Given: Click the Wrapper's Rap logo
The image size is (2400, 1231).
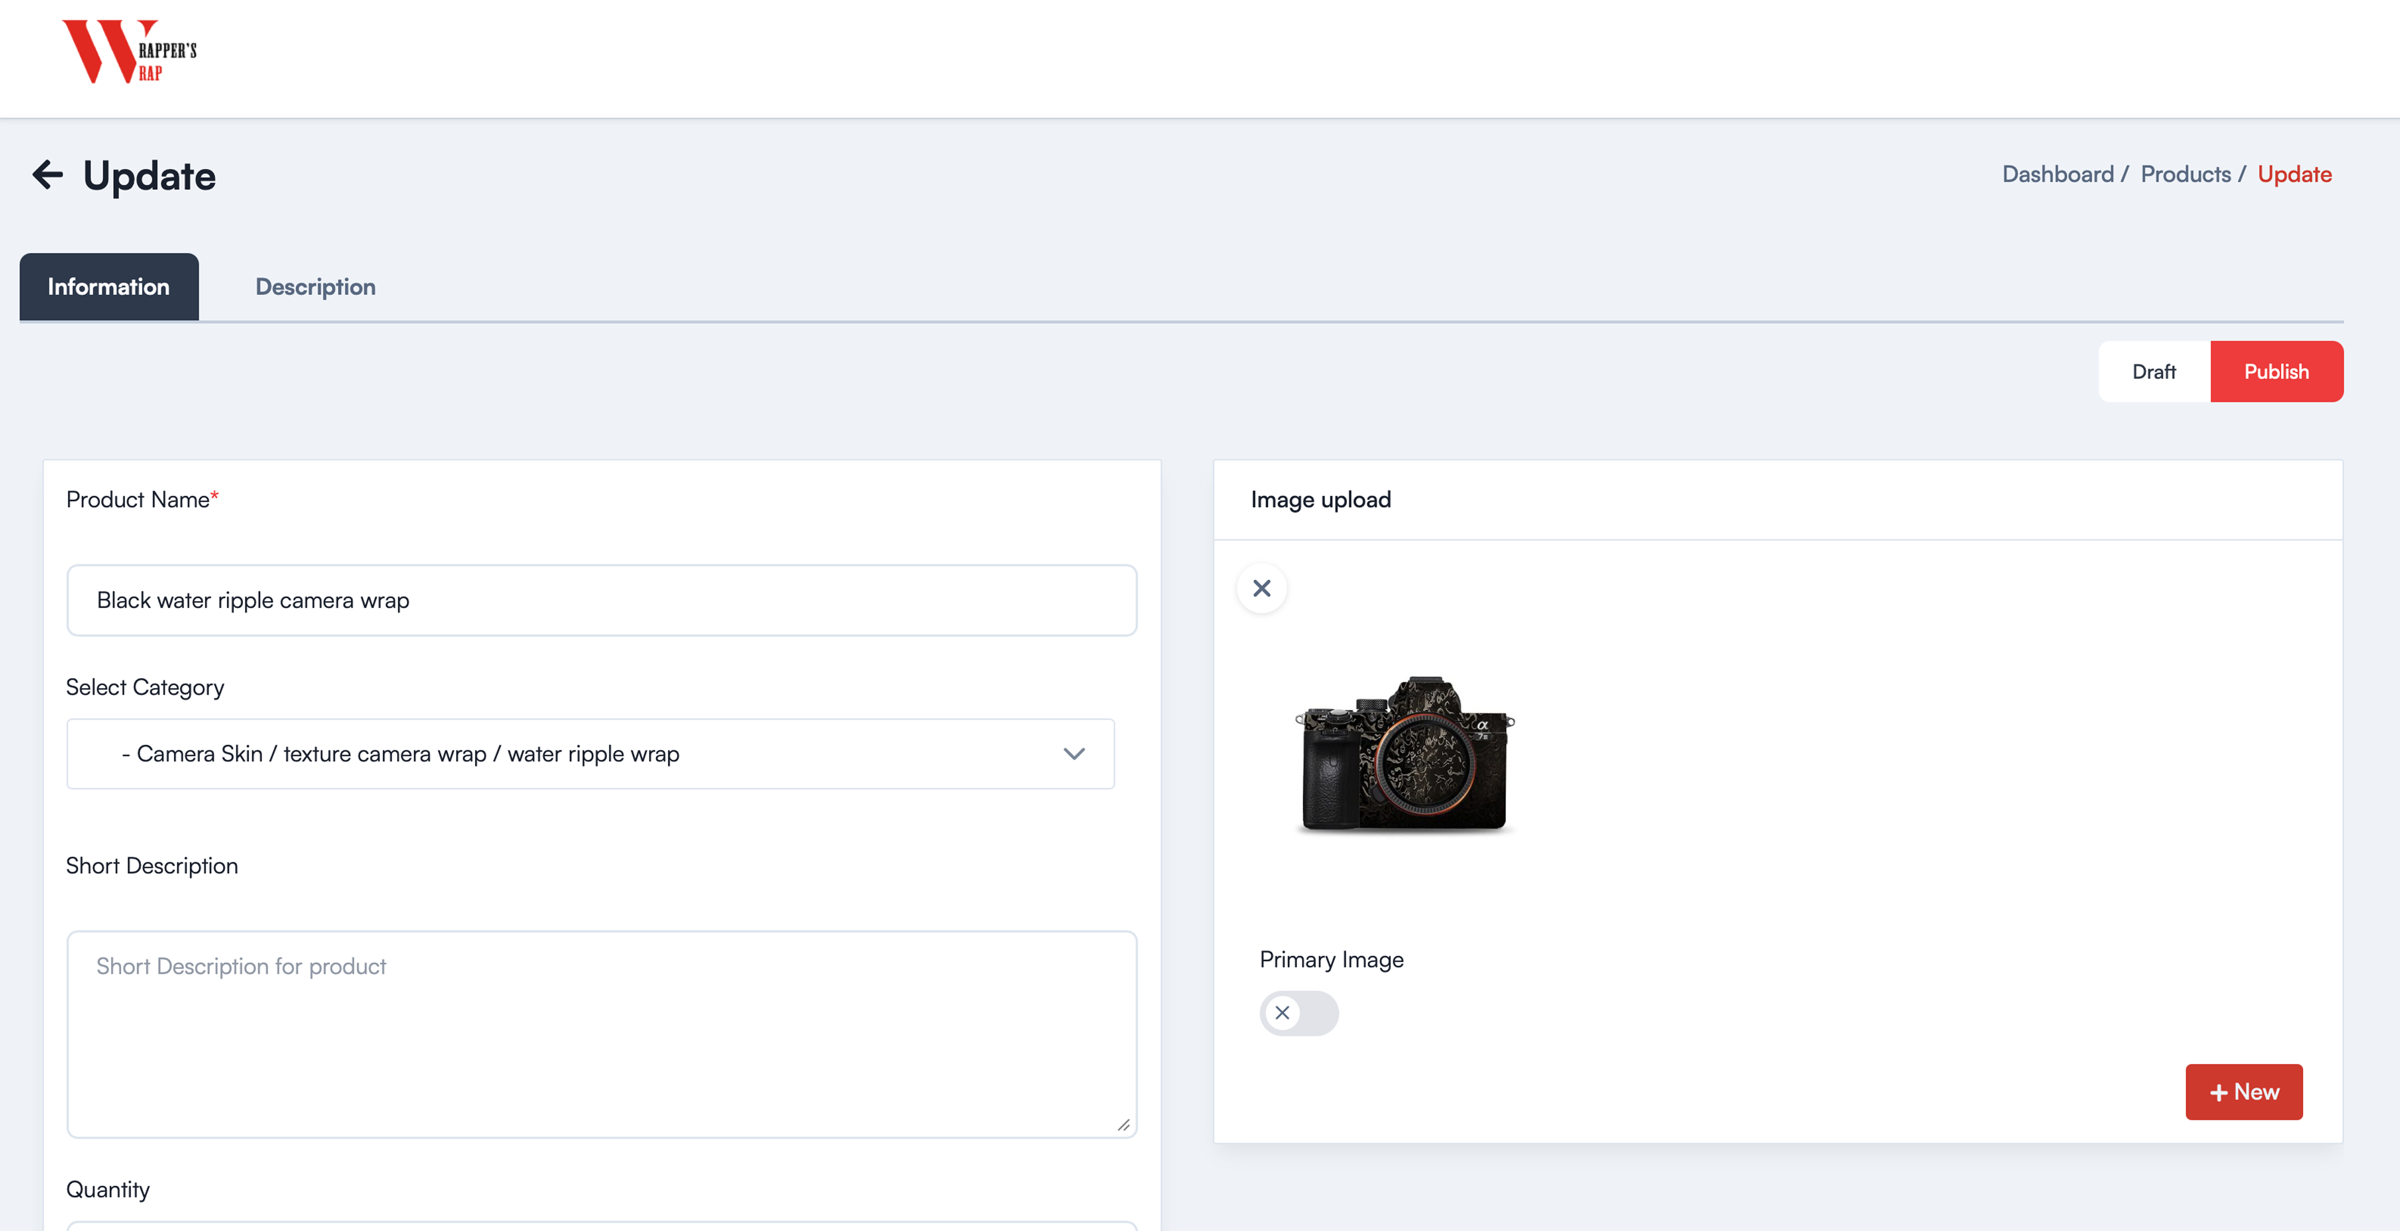Looking at the screenshot, I should [x=128, y=52].
